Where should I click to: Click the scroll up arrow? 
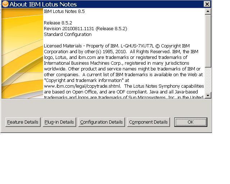(208, 11)
